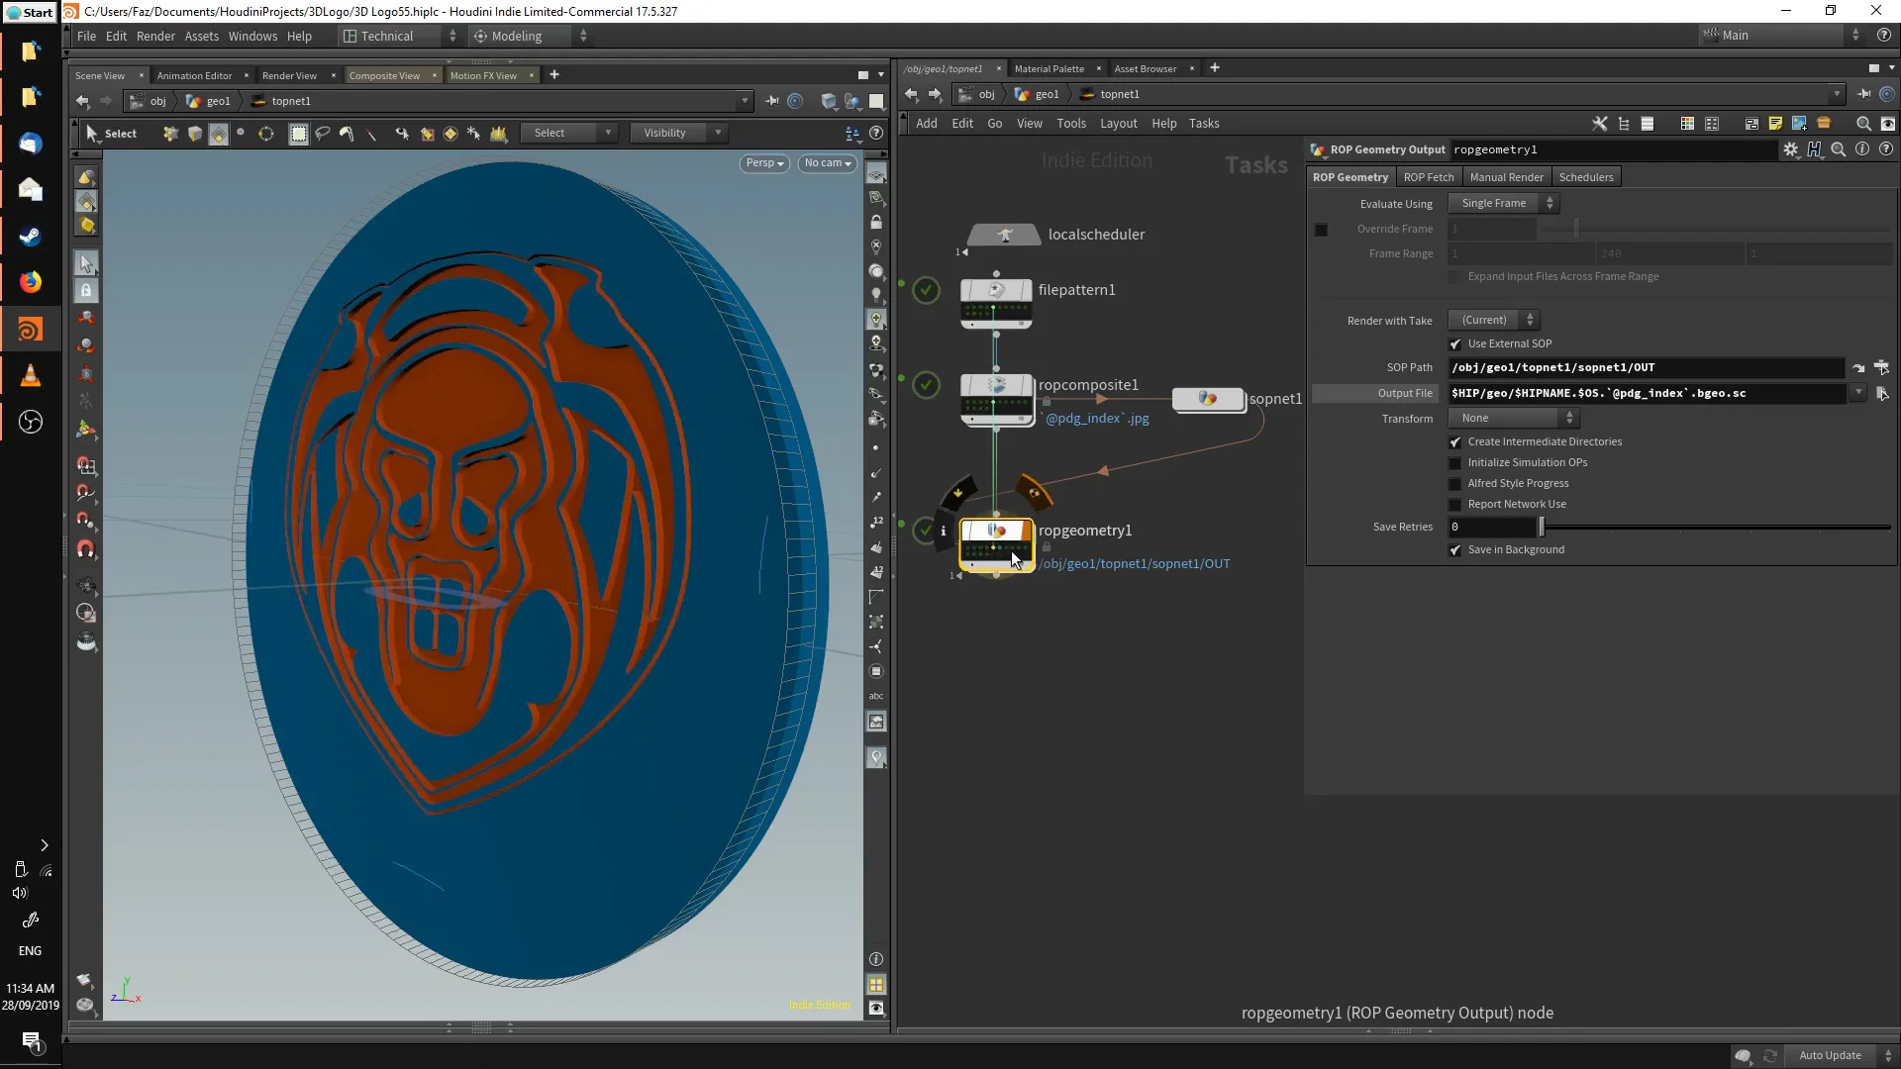Screen dimensions: 1901x1069
Task: Open the Transform dropdown set to None
Action: click(x=1514, y=418)
